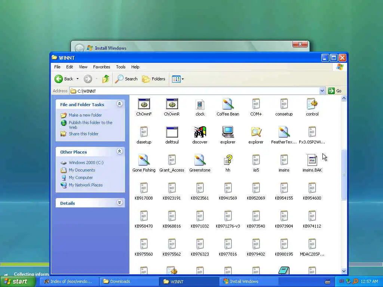383x287 pixels.
Task: Open My Documents link
Action: [x=82, y=170]
